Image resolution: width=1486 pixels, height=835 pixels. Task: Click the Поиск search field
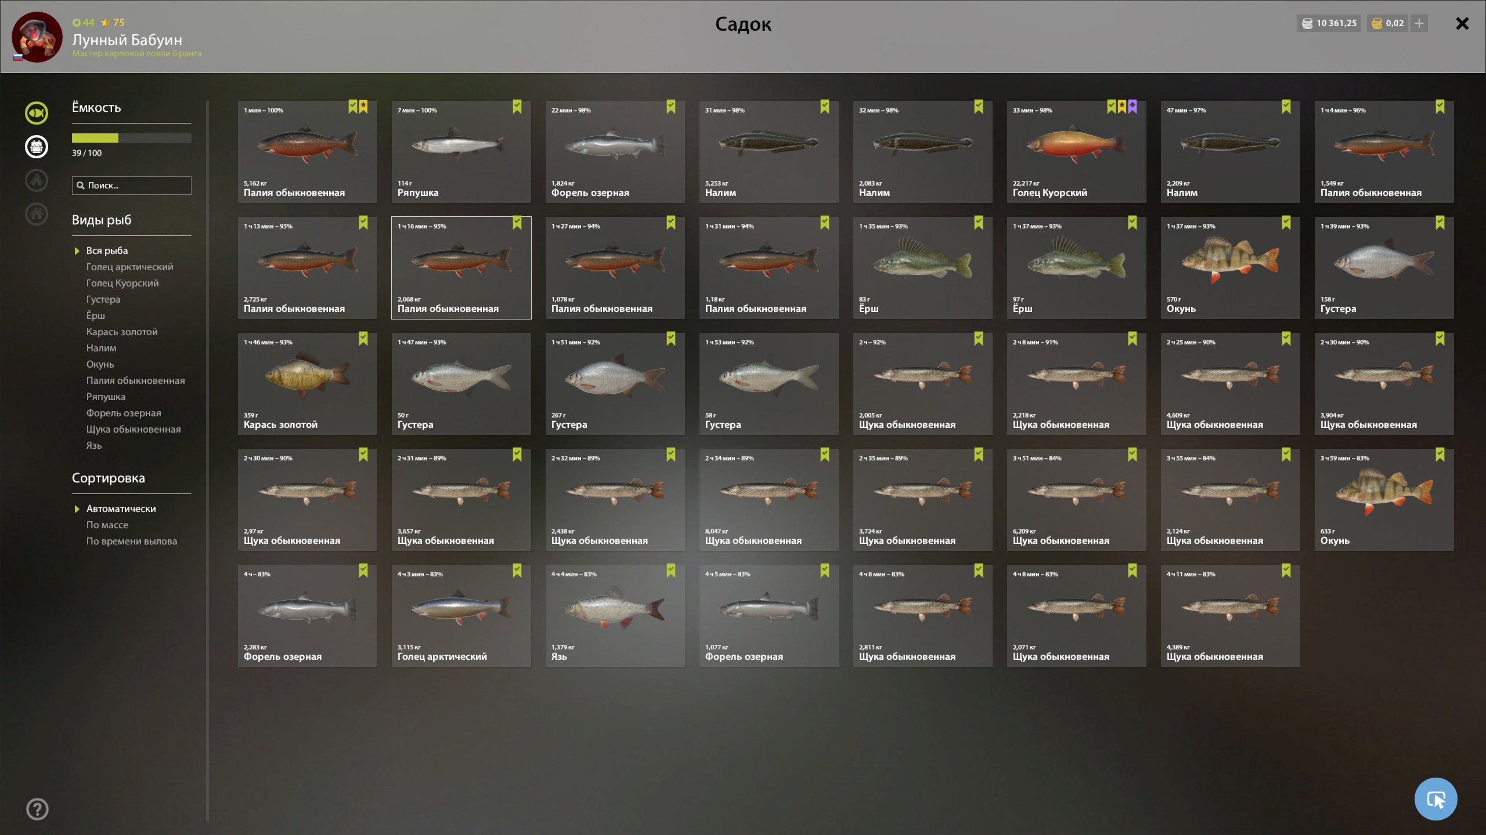point(132,186)
